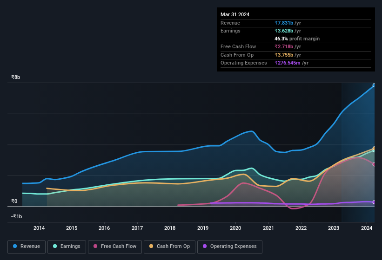Click the 2019 x-axis label
The image size is (382, 260).
[x=203, y=228]
